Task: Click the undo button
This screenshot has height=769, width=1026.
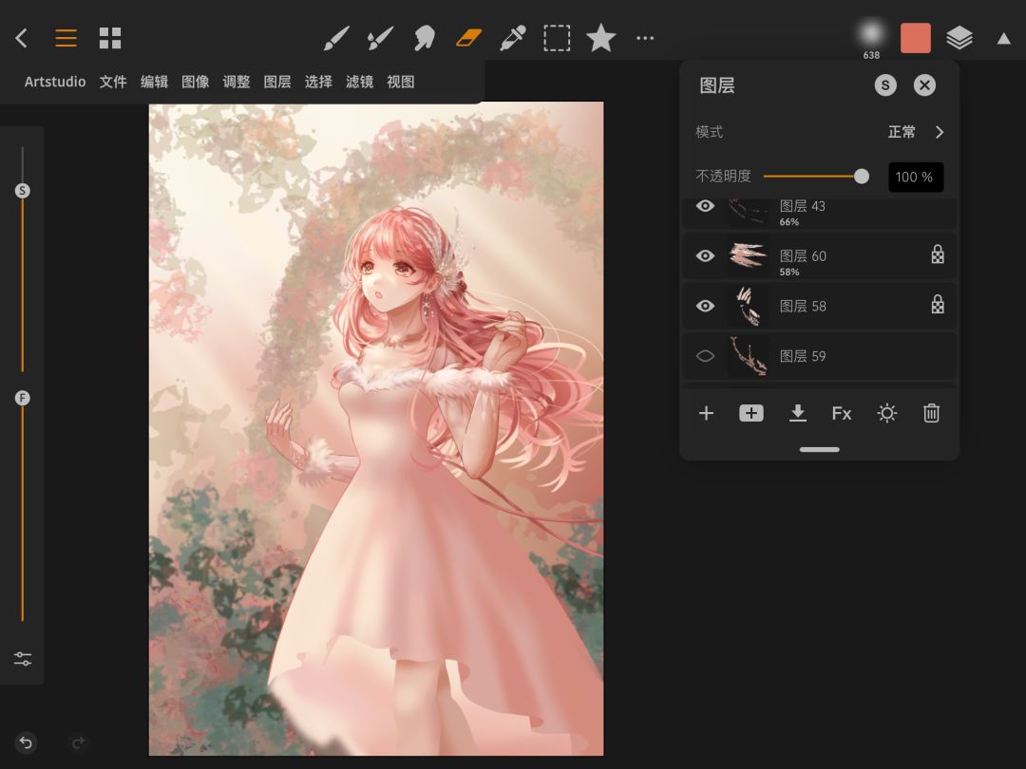Action: (x=26, y=742)
